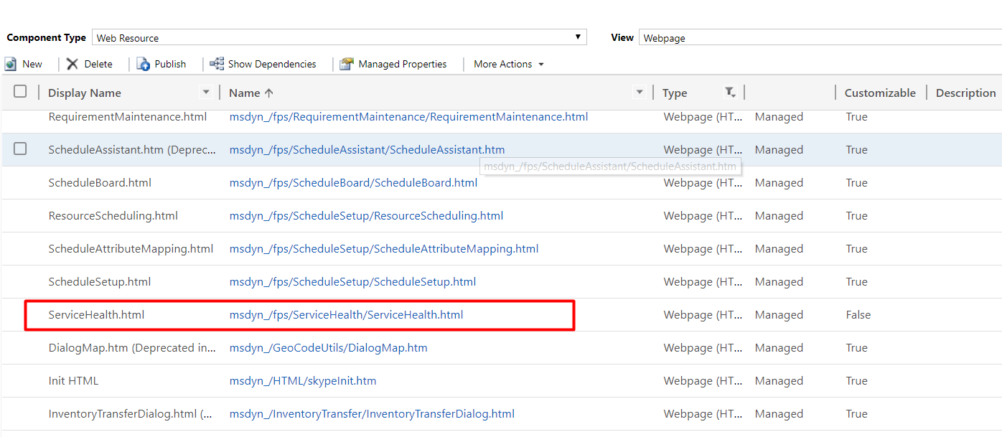The height and width of the screenshot is (437, 1002).
Task: Click the Publish icon in toolbar
Action: tap(144, 64)
